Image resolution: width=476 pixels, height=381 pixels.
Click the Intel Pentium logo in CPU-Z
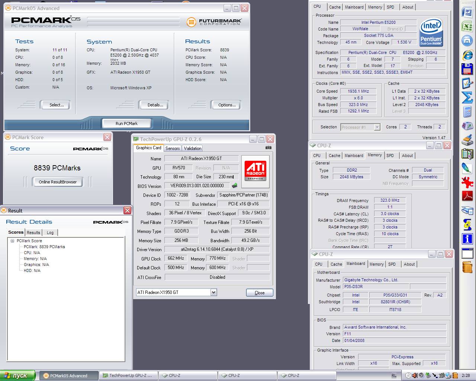[x=431, y=32]
